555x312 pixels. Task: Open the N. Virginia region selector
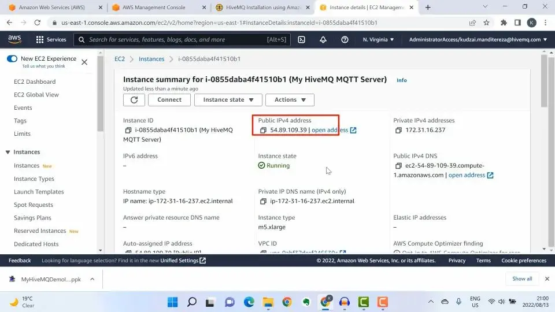[378, 40]
